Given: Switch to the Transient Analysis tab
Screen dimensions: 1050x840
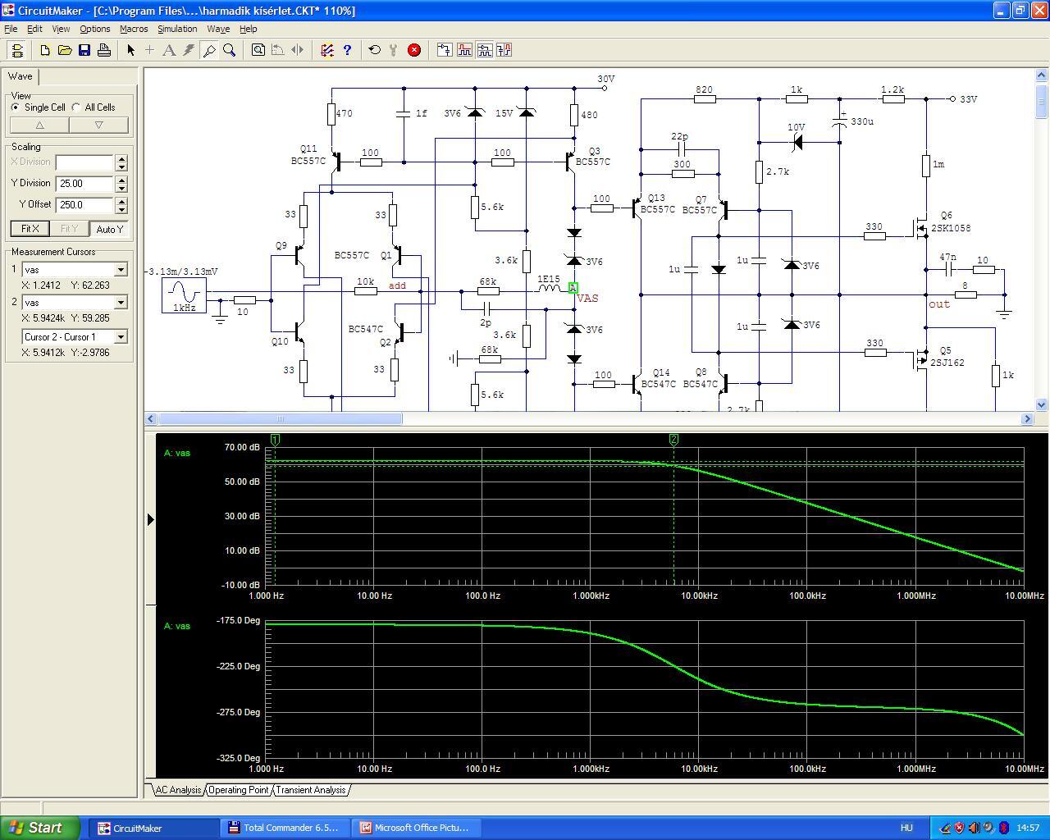Looking at the screenshot, I should coord(310,790).
